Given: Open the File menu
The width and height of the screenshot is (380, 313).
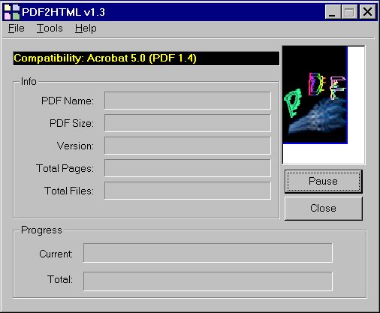Looking at the screenshot, I should tap(17, 29).
